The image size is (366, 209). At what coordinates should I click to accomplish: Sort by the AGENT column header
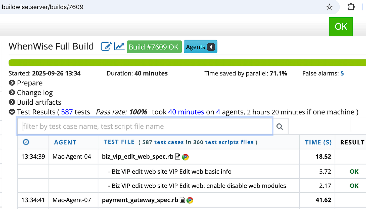pyautogui.click(x=65, y=142)
